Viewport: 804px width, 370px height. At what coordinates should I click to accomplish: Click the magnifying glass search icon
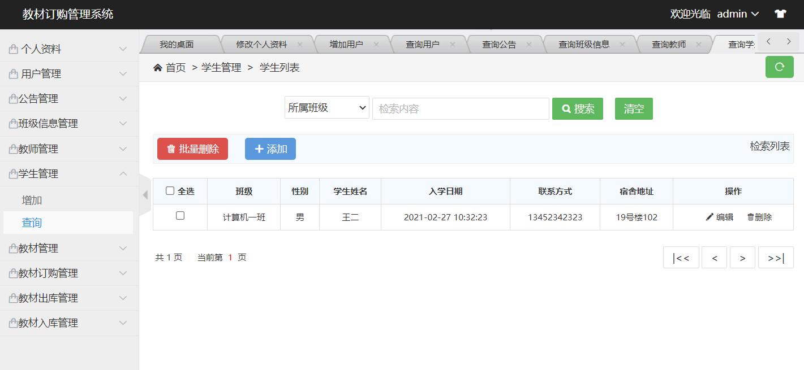click(x=565, y=108)
